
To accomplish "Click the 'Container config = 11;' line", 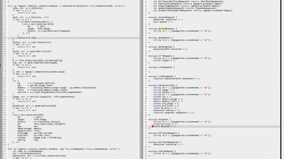I will tap(167, 110).
